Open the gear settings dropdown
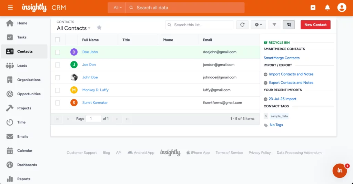 (258, 25)
